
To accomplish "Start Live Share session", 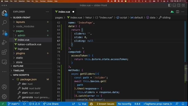I will click(51, 104).
